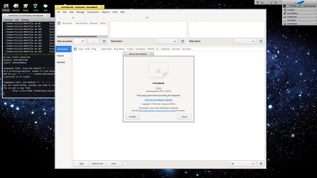Click the edit pencil icon beside Your accounts

[83, 41]
